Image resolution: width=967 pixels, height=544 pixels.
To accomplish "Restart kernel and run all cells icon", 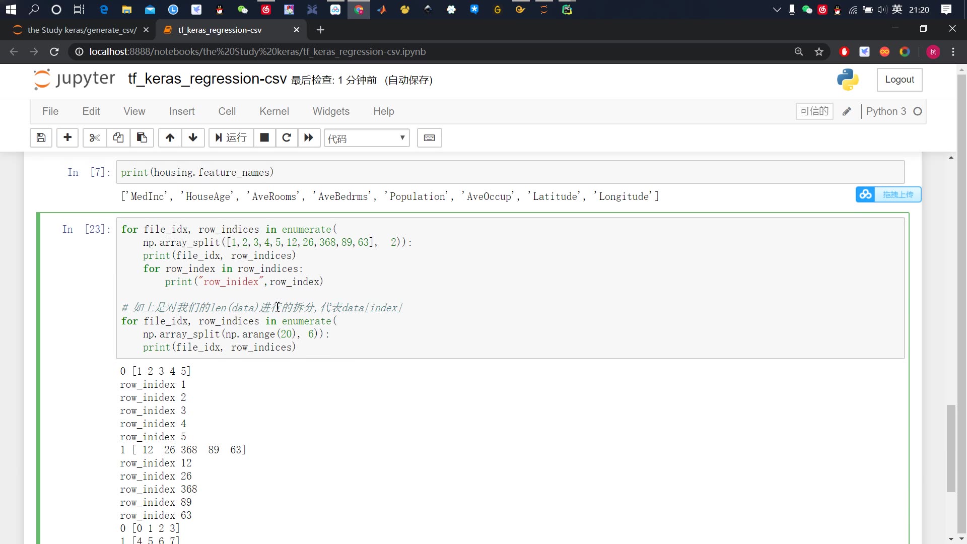I will tap(309, 138).
